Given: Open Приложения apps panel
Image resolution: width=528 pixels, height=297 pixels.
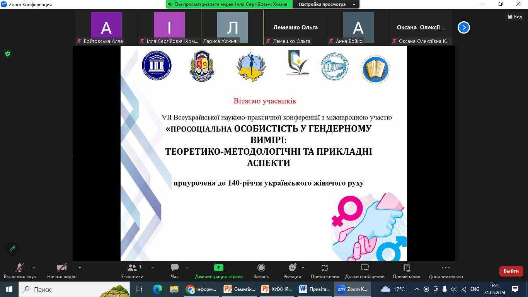Looking at the screenshot, I should 325,271.
